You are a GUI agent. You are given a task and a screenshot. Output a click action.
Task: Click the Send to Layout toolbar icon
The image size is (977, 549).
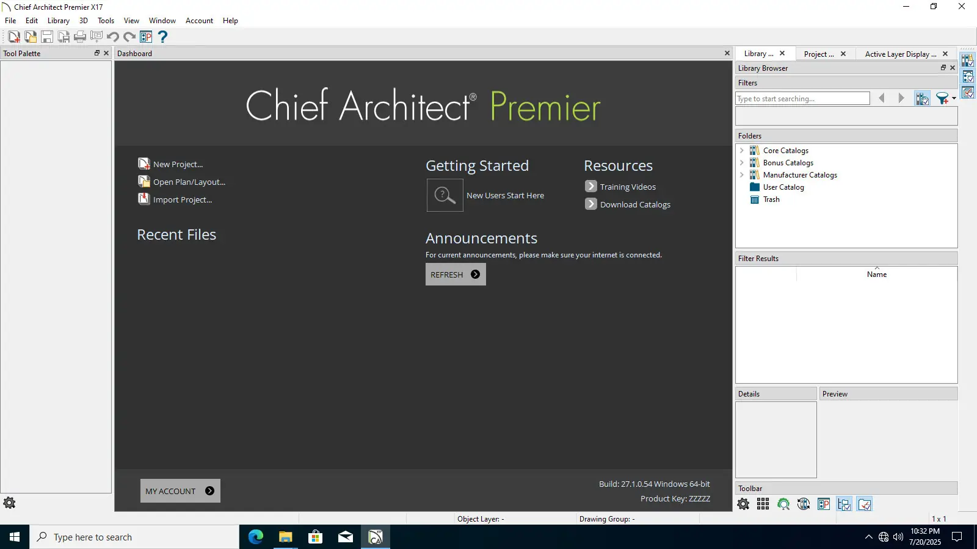point(96,37)
